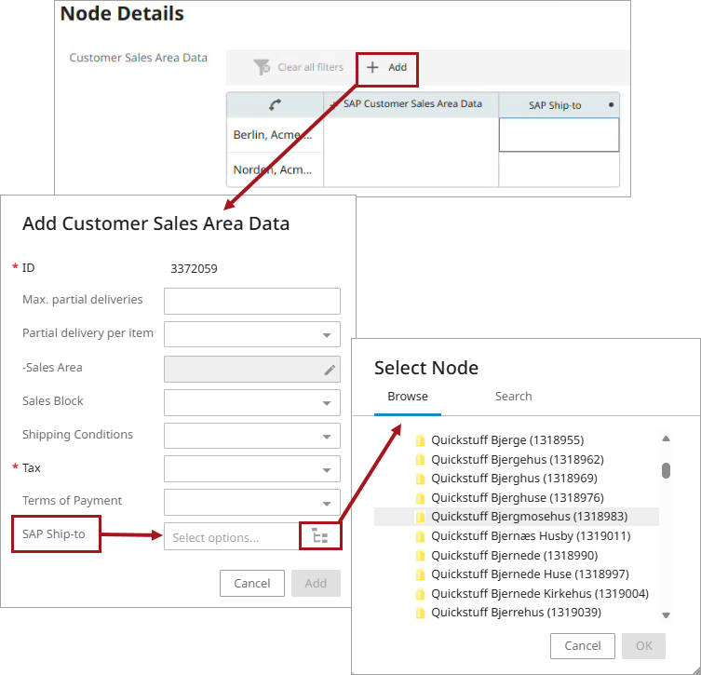Click the scrollbar thumb in Select Node list
The height and width of the screenshot is (675, 701).
coord(667,470)
